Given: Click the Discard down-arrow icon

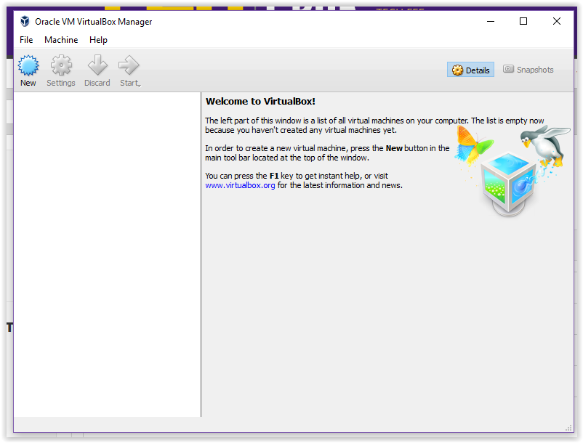Looking at the screenshot, I should click(x=97, y=65).
